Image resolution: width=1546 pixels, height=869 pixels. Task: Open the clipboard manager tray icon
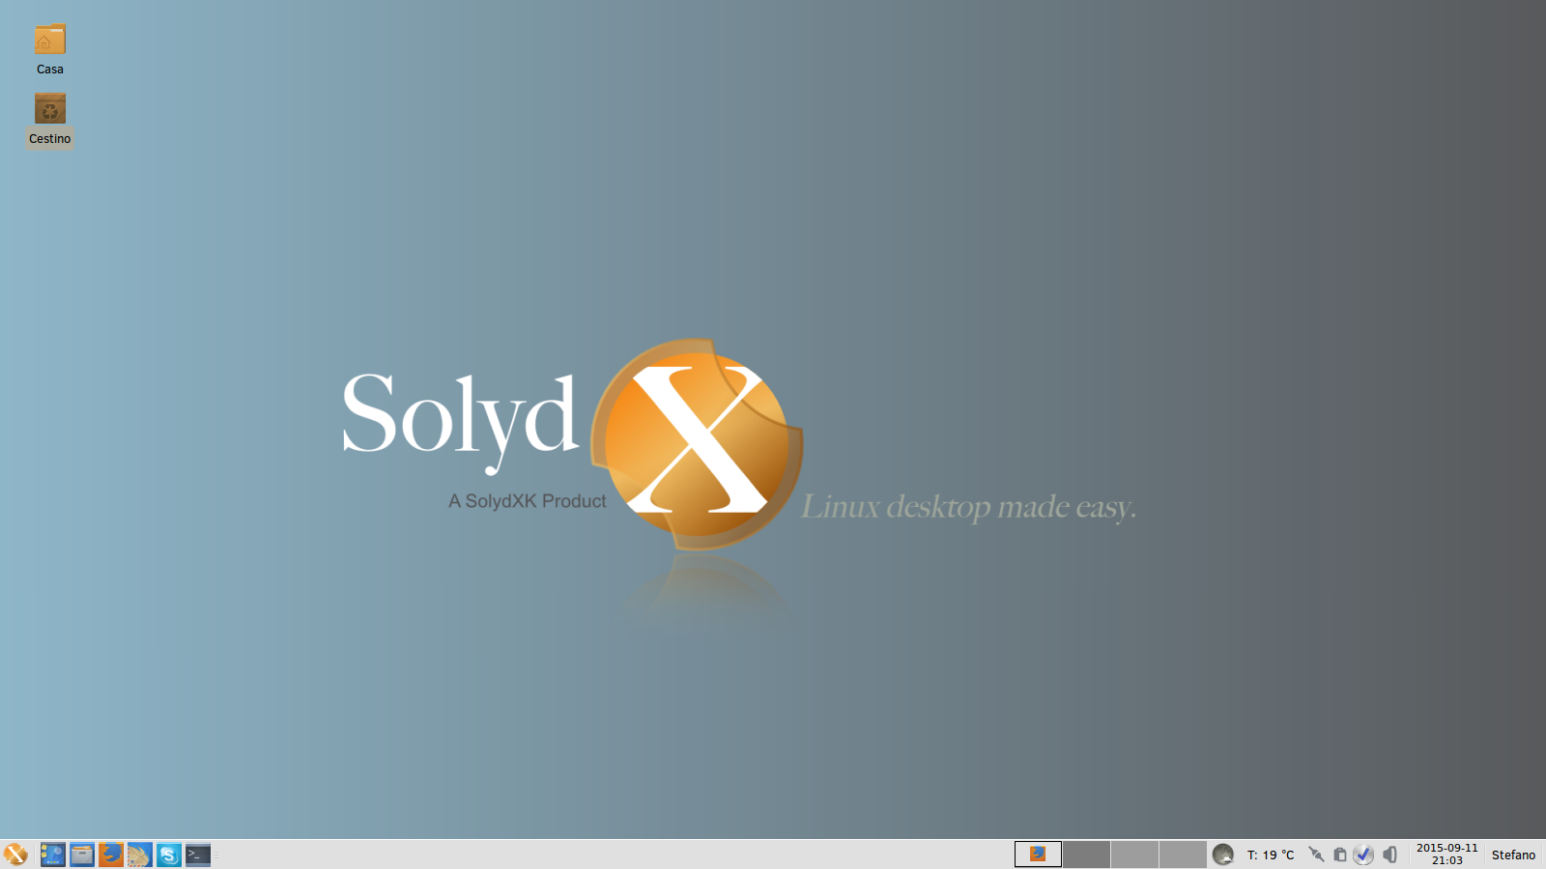(x=1340, y=855)
